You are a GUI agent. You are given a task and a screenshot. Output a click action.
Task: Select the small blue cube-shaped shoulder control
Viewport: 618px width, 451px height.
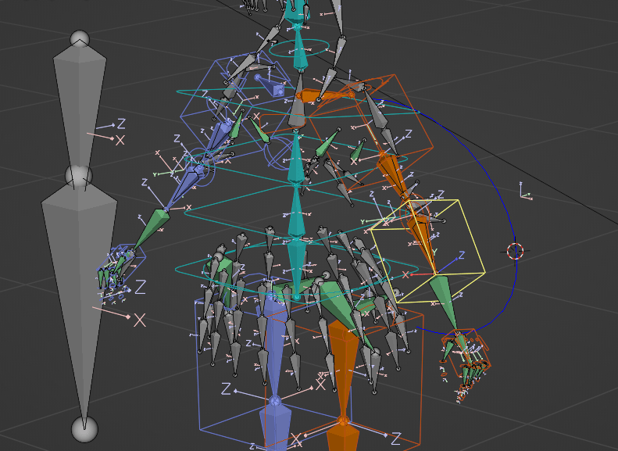(x=278, y=90)
